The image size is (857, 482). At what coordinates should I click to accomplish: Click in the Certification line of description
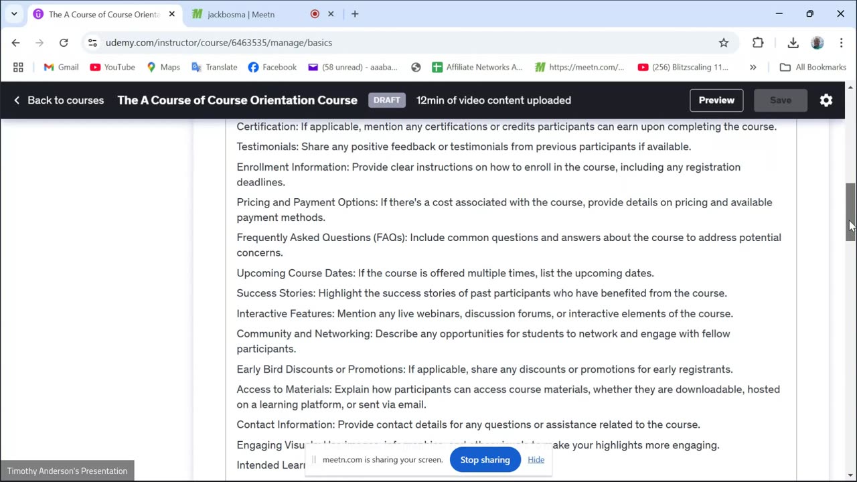pyautogui.click(x=507, y=127)
